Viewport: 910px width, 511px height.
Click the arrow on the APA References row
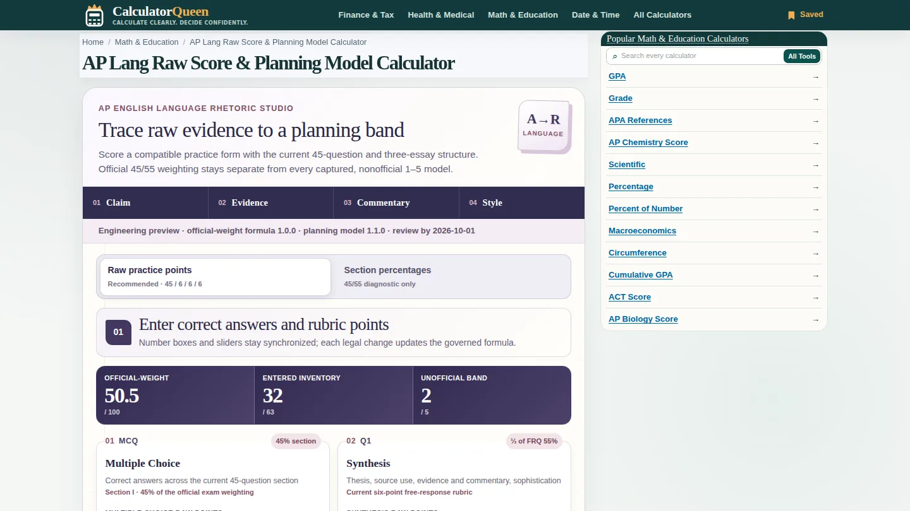point(816,121)
